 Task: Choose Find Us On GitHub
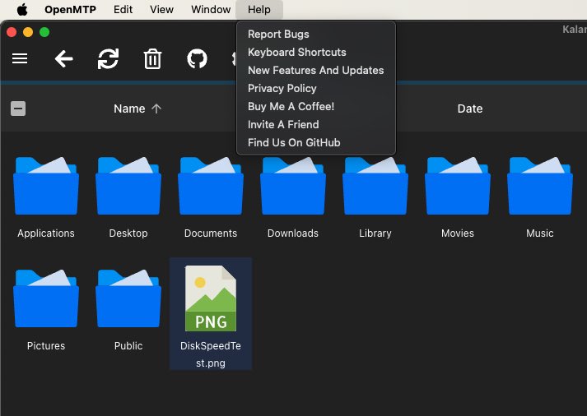(316, 142)
